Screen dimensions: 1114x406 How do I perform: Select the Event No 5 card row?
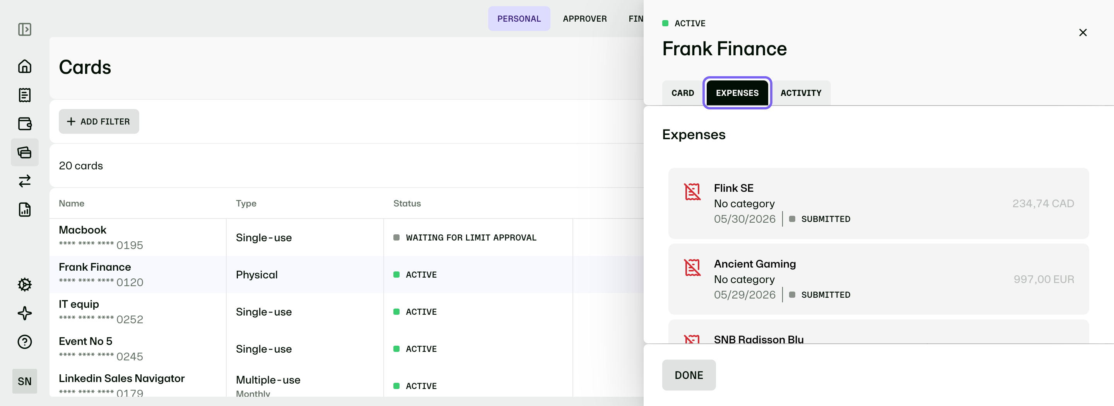pyautogui.click(x=347, y=349)
